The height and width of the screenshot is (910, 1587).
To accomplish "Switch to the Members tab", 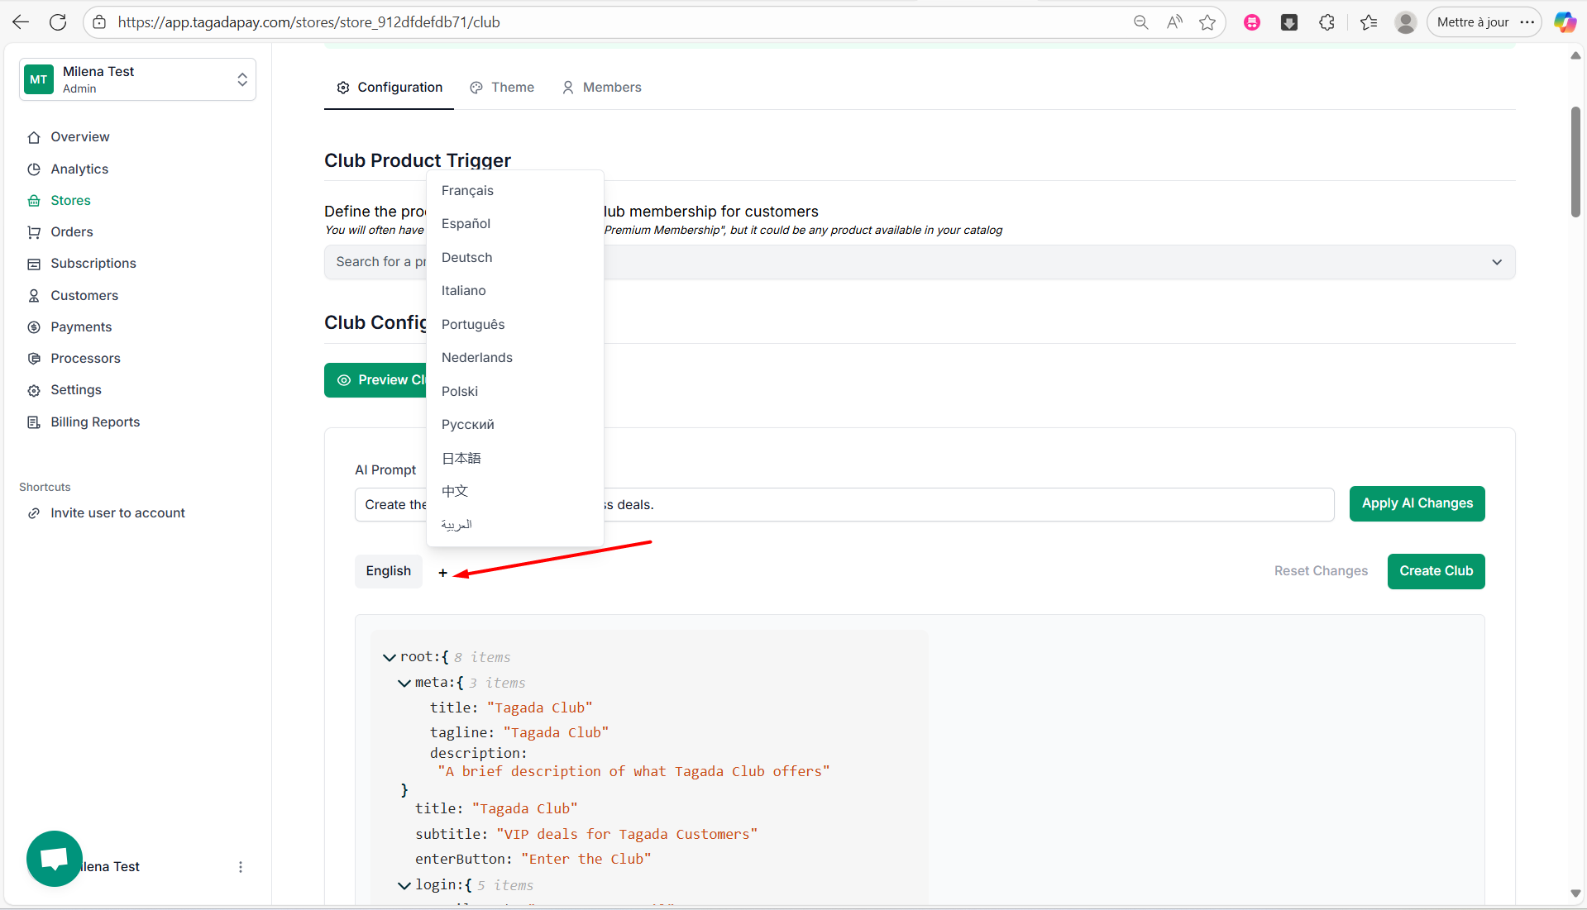I will tap(601, 88).
